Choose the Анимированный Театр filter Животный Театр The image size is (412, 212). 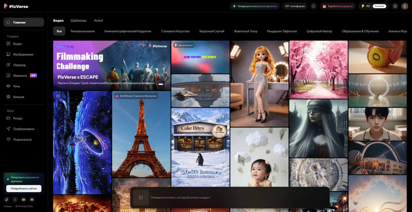coord(245,31)
